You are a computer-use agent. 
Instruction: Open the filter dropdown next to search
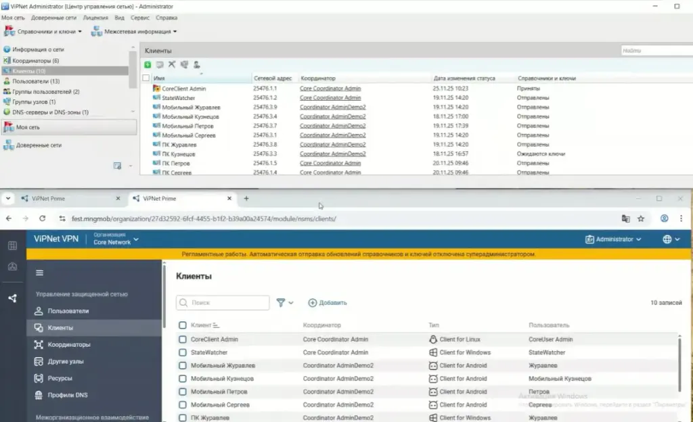click(x=285, y=303)
